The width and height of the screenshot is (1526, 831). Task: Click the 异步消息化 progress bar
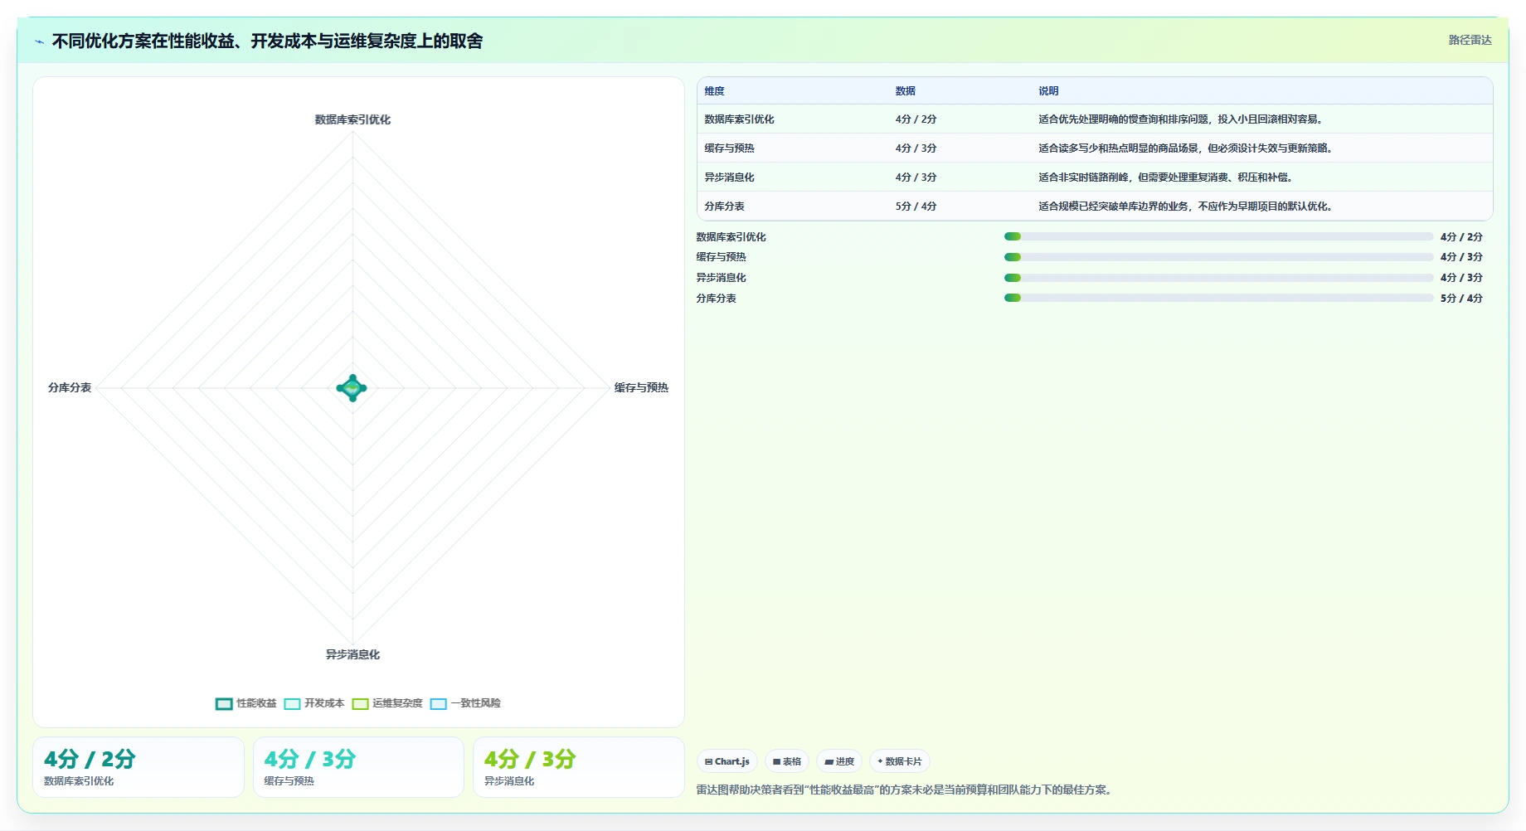(x=1218, y=278)
